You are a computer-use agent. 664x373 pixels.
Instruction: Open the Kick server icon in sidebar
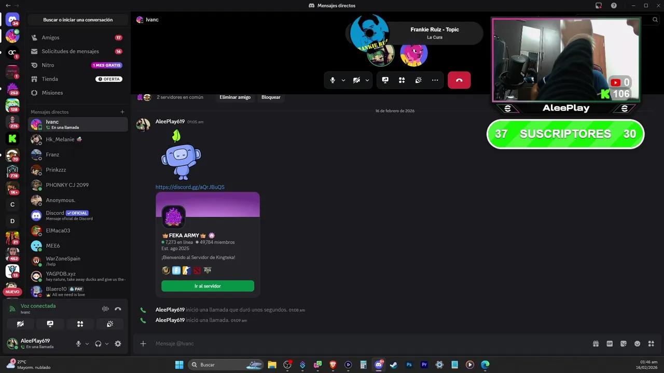tap(12, 138)
